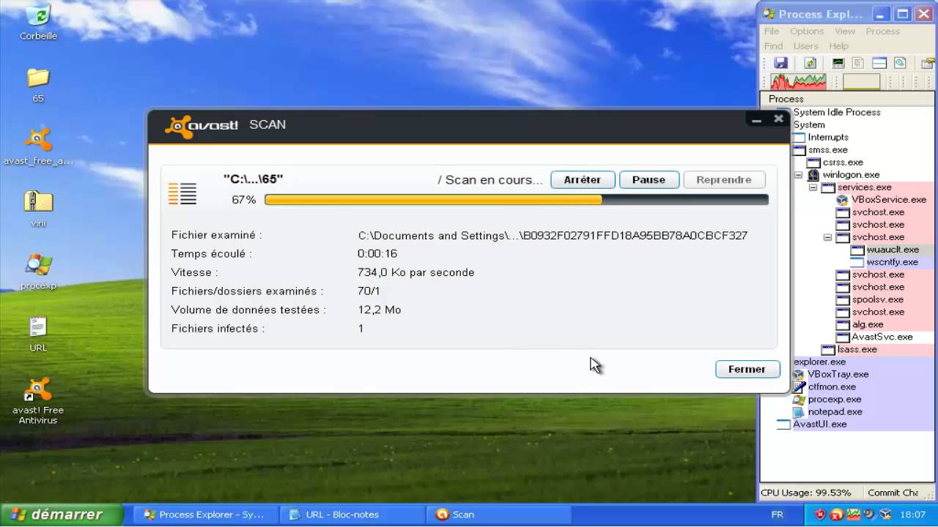Image resolution: width=938 pixels, height=527 pixels.
Task: Select the procexp desktop icon
Action: [38, 272]
